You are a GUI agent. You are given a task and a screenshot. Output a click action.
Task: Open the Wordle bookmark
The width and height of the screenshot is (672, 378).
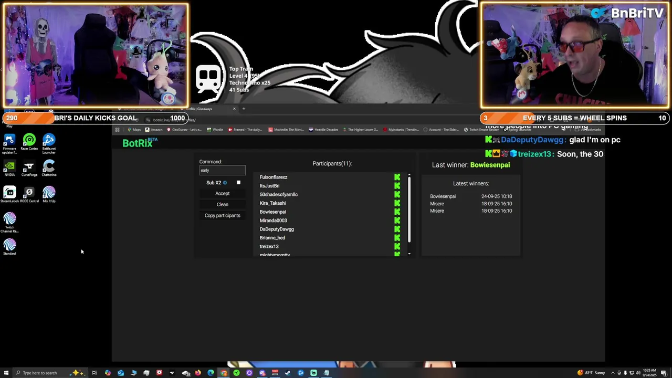tap(215, 130)
